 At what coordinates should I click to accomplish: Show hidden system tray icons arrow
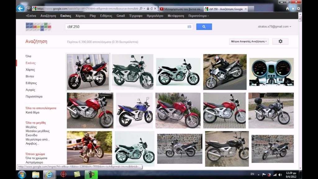tap(259, 175)
